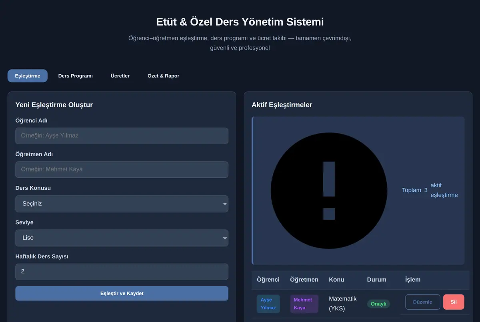
Task: Click Düzenle for the Matematik (YKS) row
Action: point(423,302)
